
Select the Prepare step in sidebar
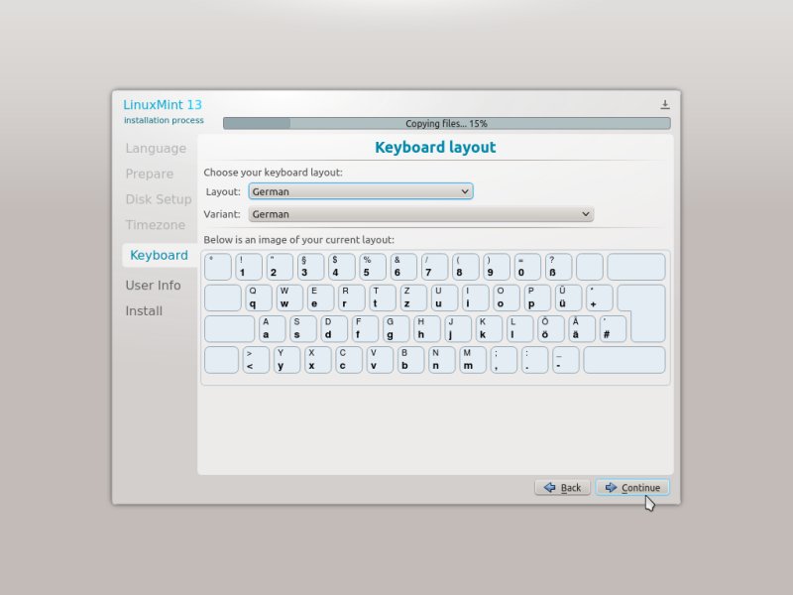click(x=150, y=174)
